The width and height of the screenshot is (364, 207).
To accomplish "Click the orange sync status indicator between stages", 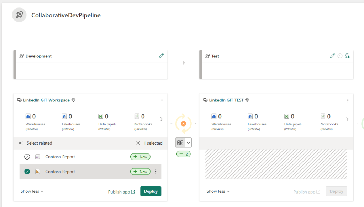I will coord(183,123).
